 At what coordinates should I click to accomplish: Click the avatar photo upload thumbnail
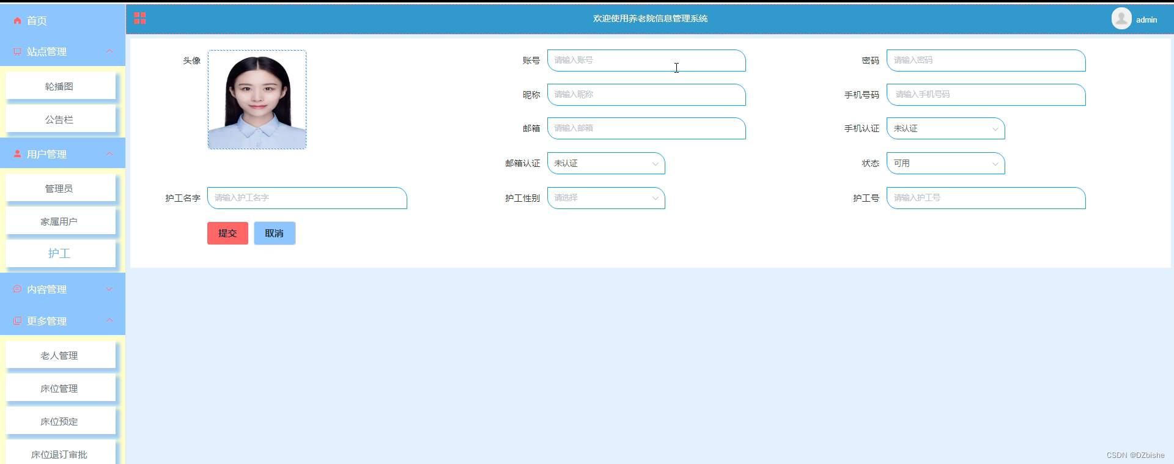(x=257, y=100)
